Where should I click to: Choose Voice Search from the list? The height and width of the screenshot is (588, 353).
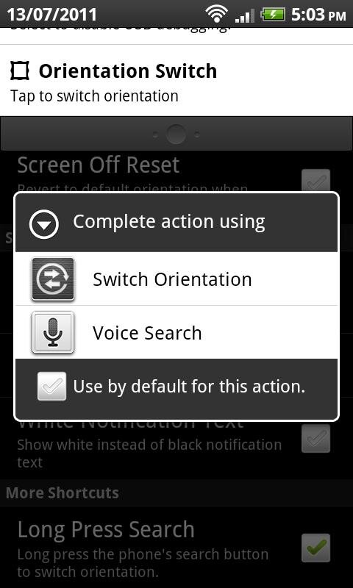[x=176, y=333]
